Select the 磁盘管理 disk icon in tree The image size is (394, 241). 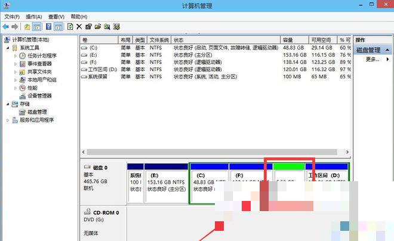[x=22, y=112]
